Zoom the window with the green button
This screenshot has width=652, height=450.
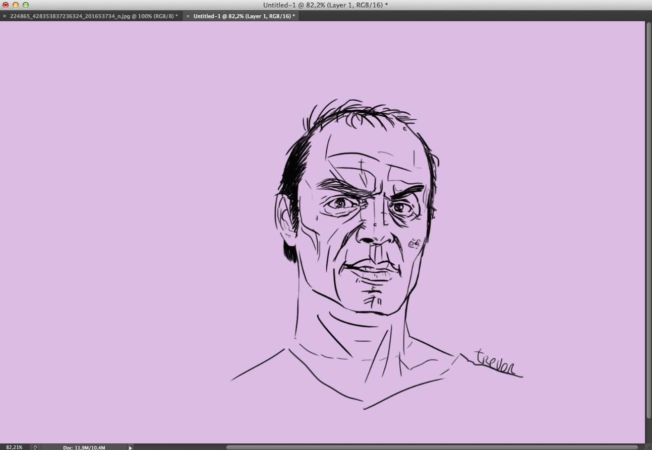[x=26, y=5]
